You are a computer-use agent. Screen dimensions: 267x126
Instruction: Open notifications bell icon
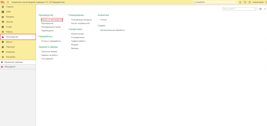coord(240,2)
